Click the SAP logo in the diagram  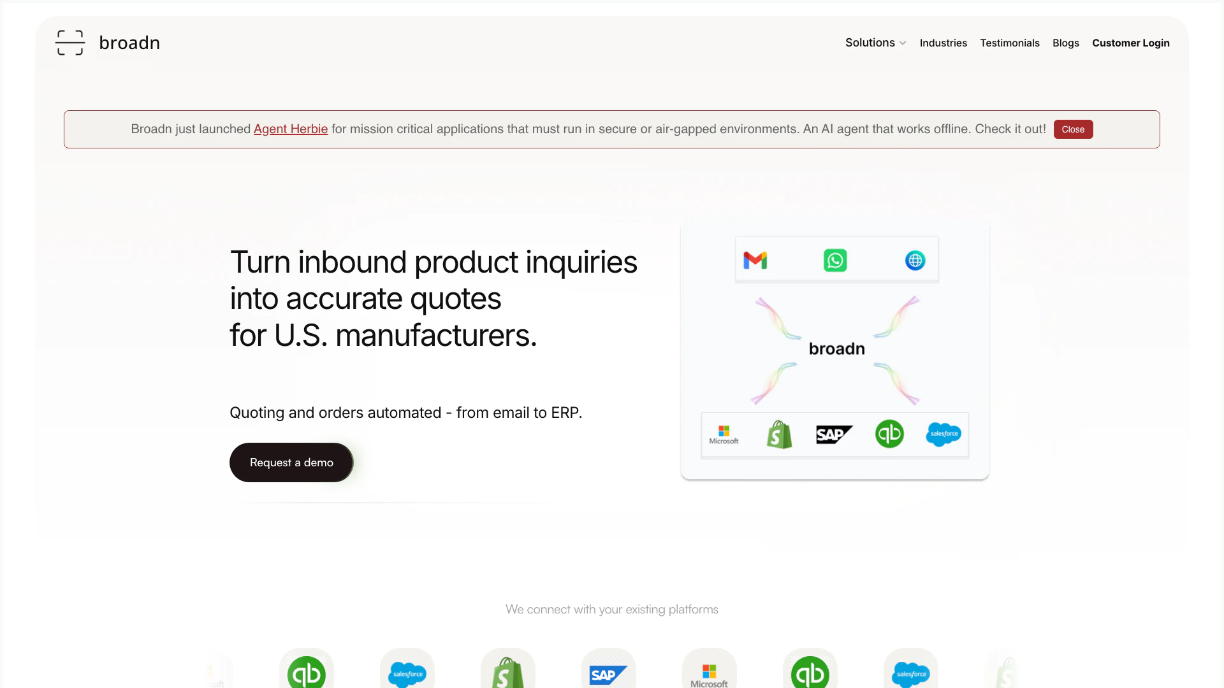[x=834, y=434]
